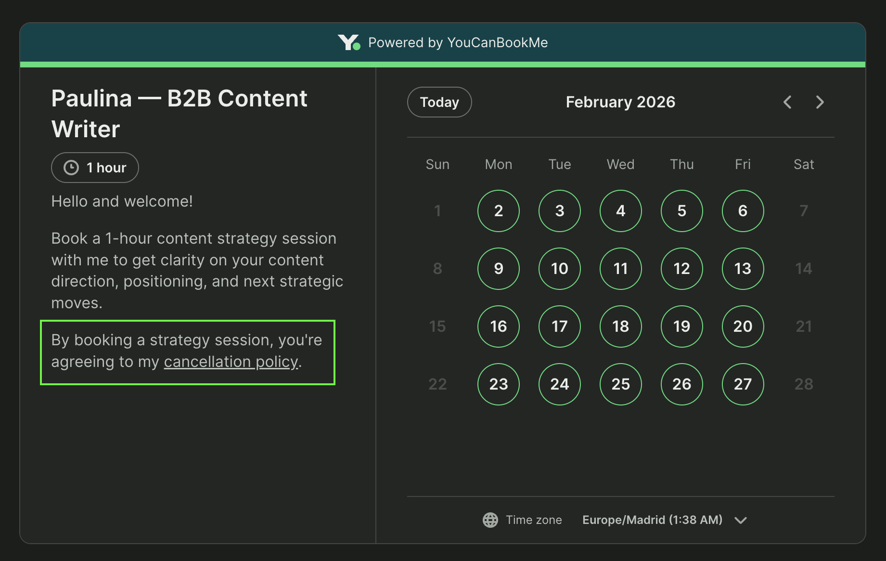Click the globe icon next to Time zone
The image size is (886, 561).
pyautogui.click(x=490, y=520)
